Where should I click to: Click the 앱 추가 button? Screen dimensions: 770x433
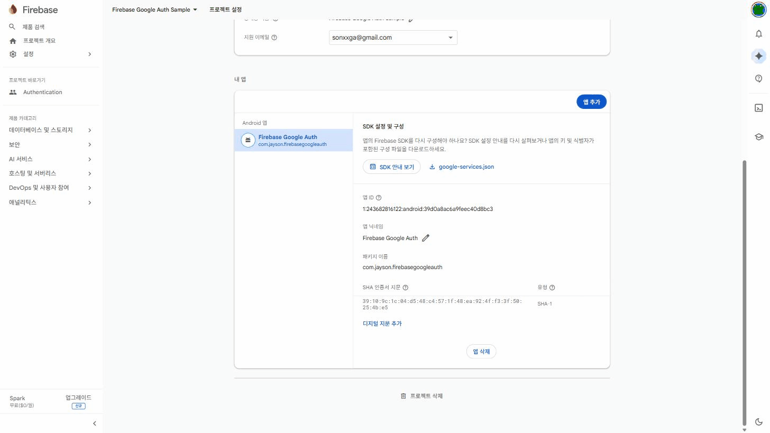coord(591,102)
